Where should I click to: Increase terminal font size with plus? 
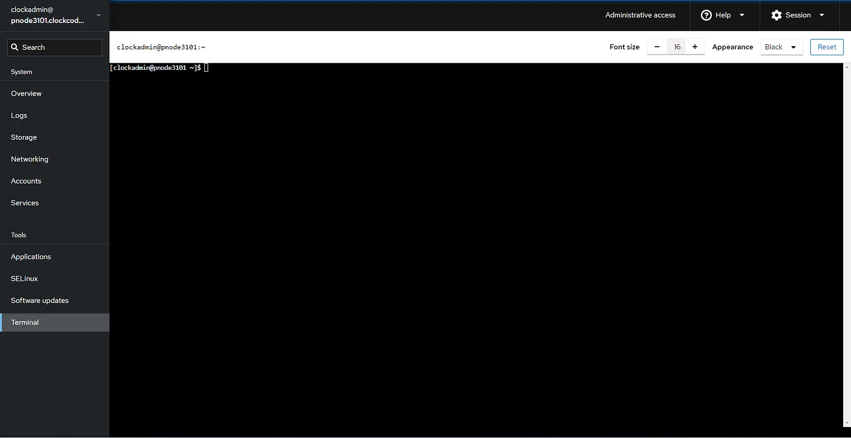[695, 47]
